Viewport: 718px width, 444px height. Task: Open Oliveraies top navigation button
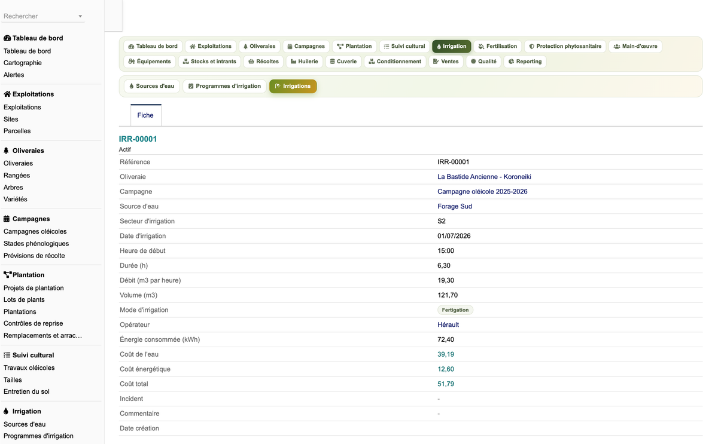(259, 46)
